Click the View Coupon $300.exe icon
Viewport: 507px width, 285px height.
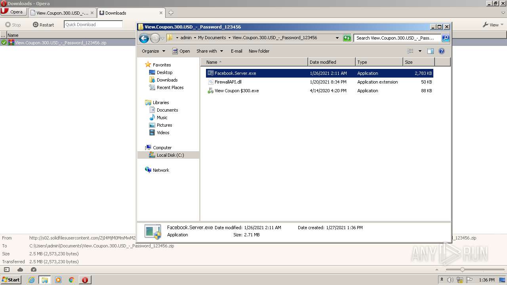(x=211, y=91)
